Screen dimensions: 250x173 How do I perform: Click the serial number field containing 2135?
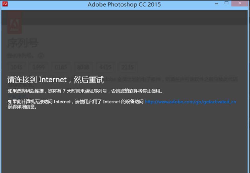128,67
